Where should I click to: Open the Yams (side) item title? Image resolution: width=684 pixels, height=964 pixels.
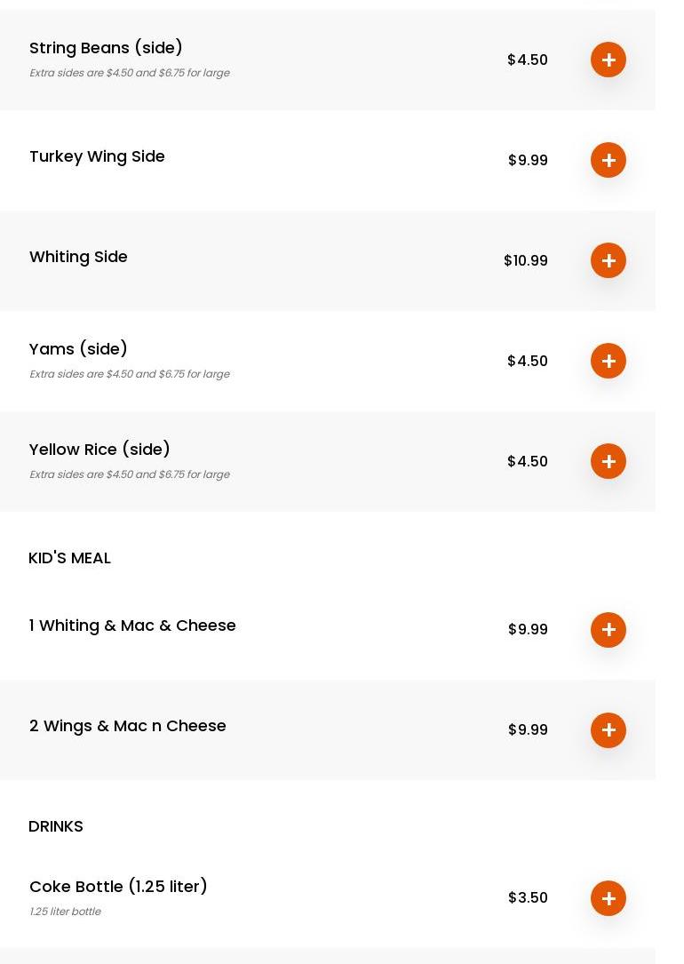point(78,349)
